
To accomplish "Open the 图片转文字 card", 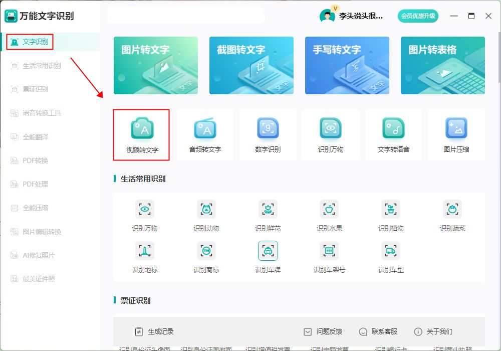I will click(156, 65).
